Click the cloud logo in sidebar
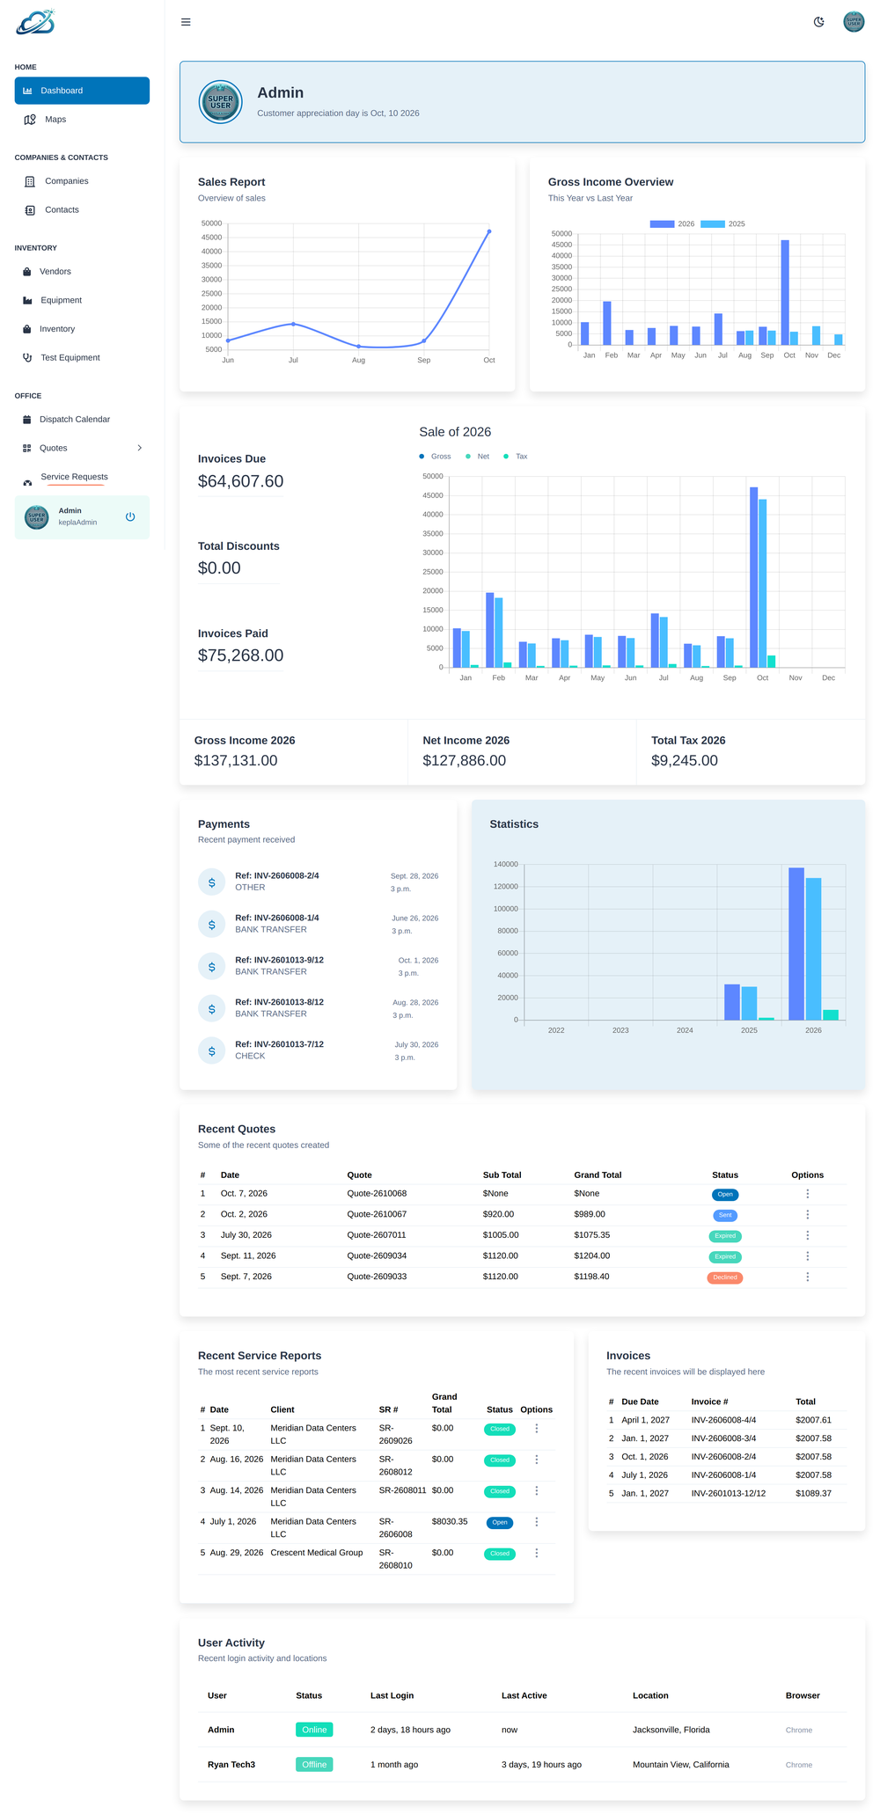 (x=36, y=22)
